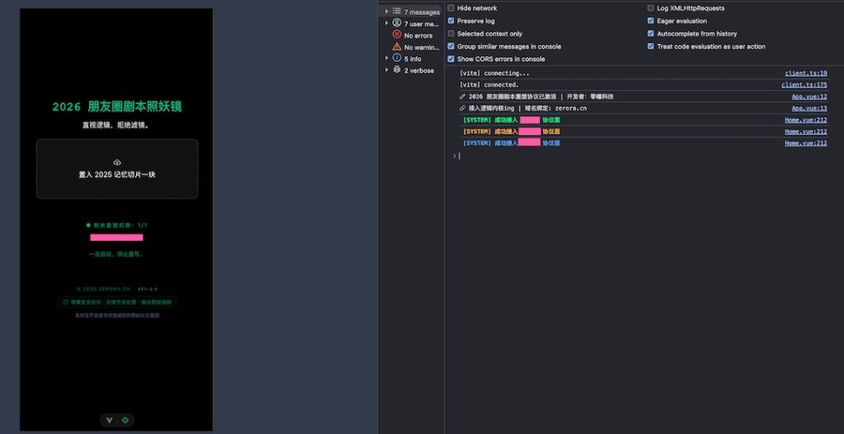Open the client.ts:19 source link
This screenshot has height=434, width=844.
click(805, 73)
